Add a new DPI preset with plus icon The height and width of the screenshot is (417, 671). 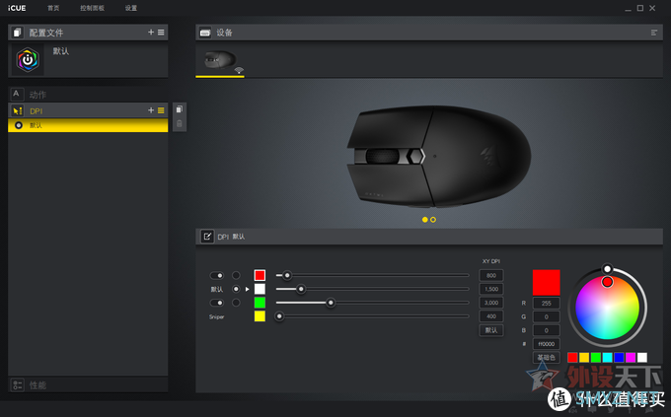point(151,110)
